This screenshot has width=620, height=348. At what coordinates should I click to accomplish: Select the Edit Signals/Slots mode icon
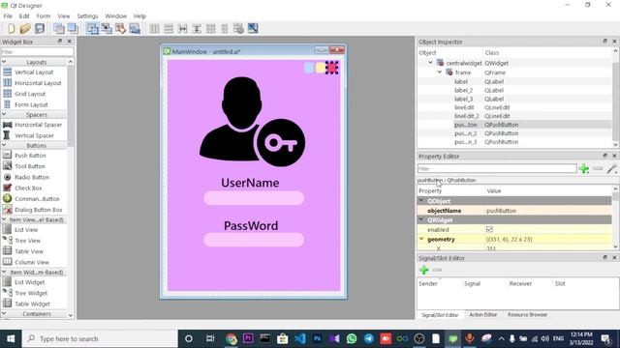point(107,28)
